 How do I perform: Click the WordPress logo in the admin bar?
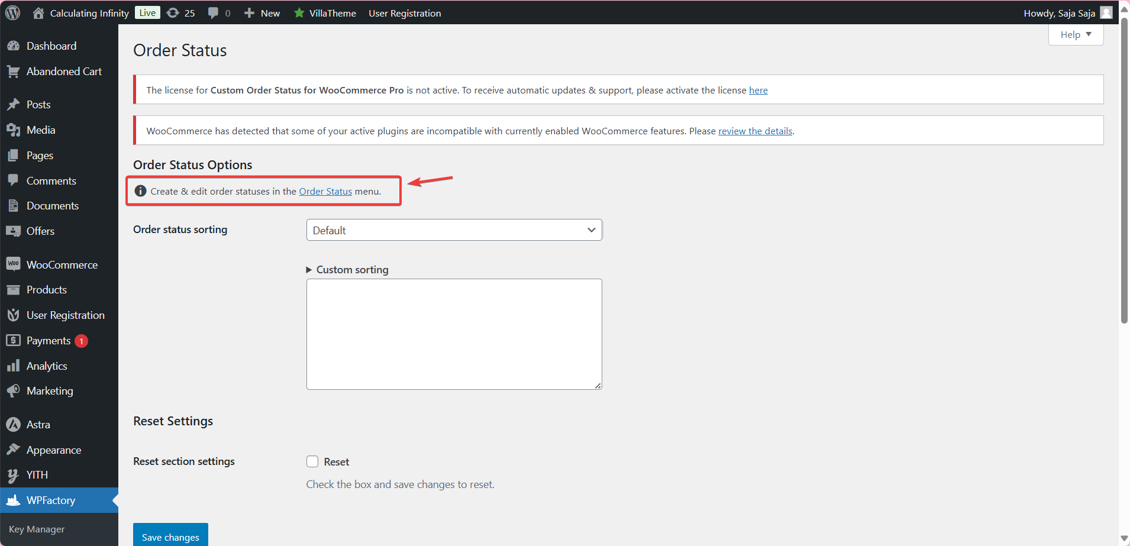coord(12,12)
